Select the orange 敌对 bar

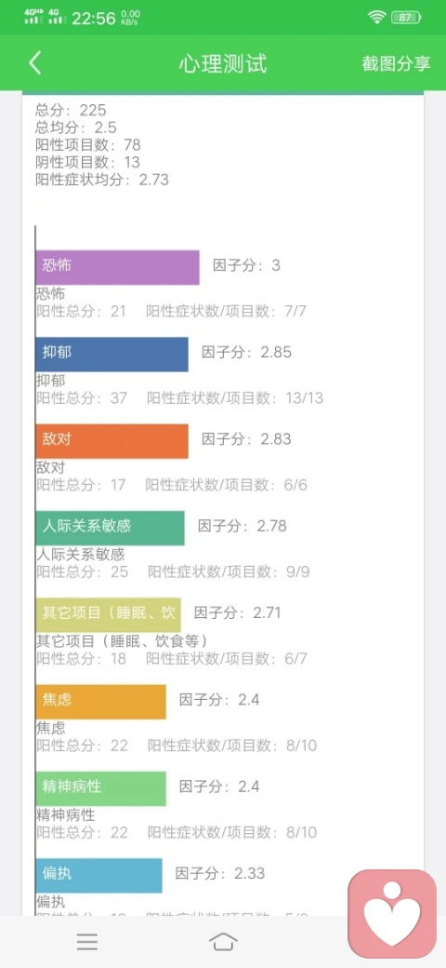(112, 441)
